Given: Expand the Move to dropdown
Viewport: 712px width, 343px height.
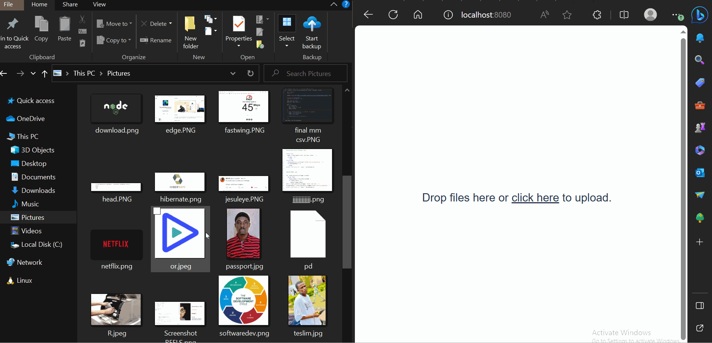Looking at the screenshot, I should [131, 24].
